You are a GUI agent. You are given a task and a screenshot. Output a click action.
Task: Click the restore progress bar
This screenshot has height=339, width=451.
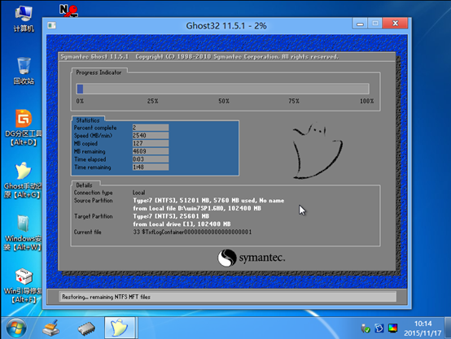coord(222,89)
